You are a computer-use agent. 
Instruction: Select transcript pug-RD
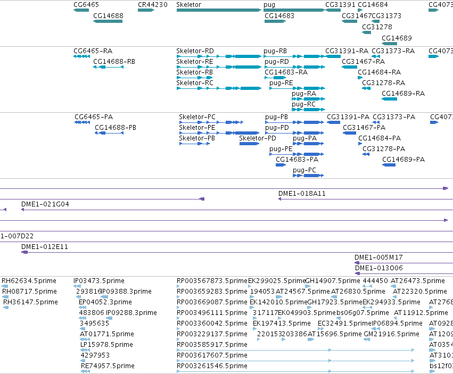click(295, 67)
